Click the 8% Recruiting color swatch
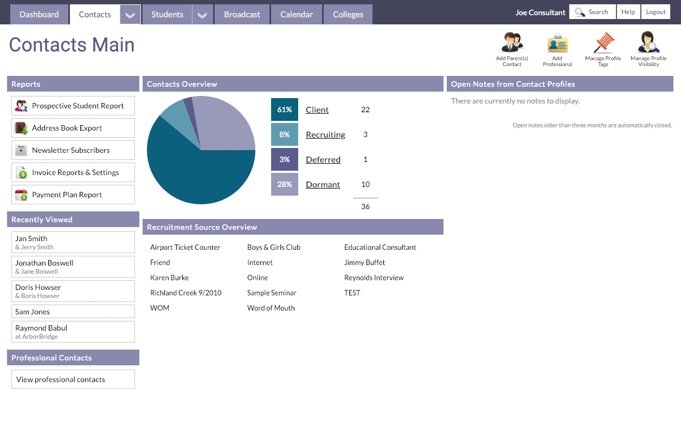This screenshot has width=681, height=426. click(x=285, y=134)
